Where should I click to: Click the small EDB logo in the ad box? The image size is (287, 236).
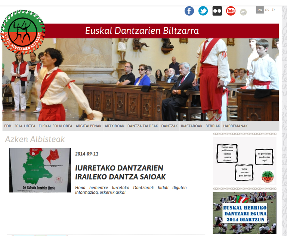tap(268, 177)
